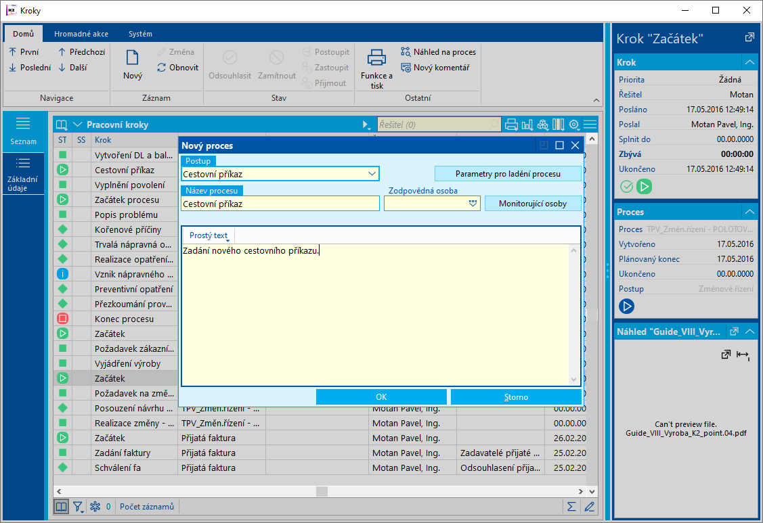This screenshot has height=523, width=763.
Task: Click the Storno button in dialog
Action: click(515, 397)
